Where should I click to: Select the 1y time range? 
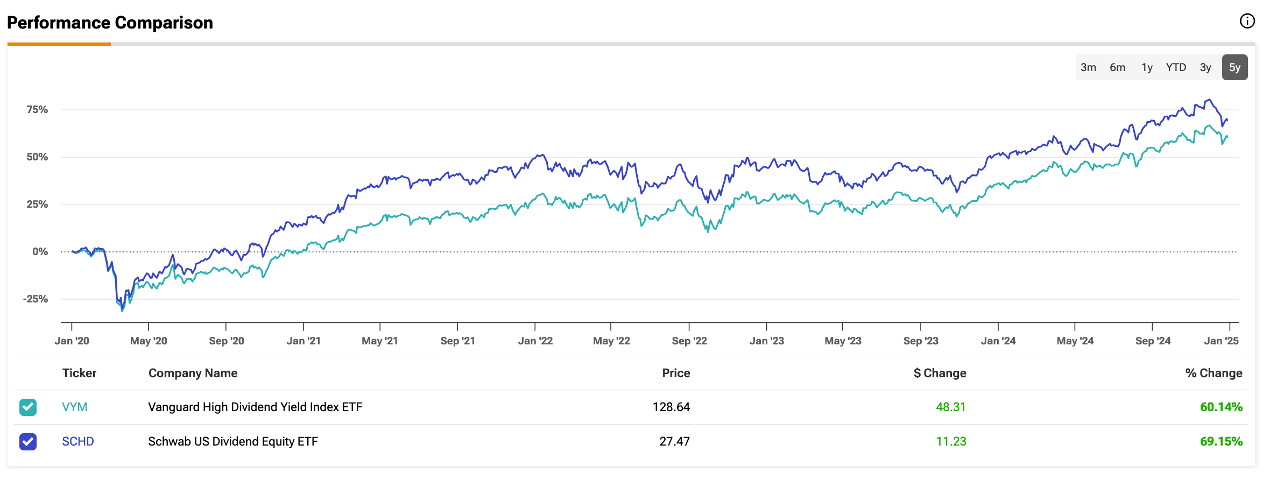coord(1147,67)
